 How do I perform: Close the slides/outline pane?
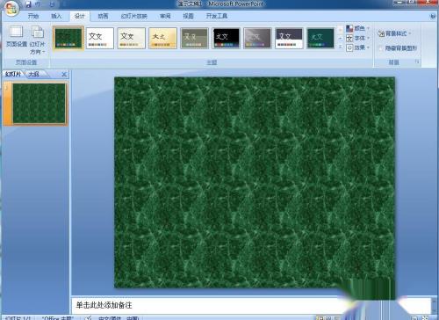coord(64,75)
